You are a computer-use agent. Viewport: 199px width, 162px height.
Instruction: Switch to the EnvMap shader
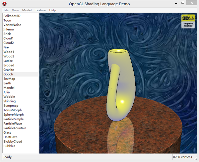click(x=9, y=79)
